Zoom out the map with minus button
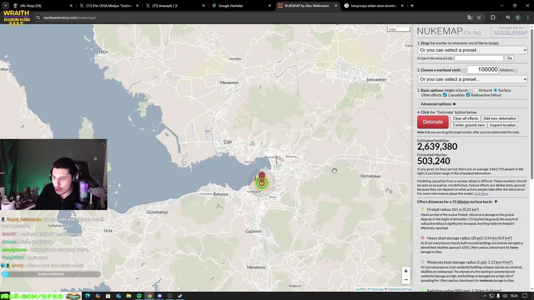Image resolution: width=534 pixels, height=300 pixels. click(x=406, y=280)
